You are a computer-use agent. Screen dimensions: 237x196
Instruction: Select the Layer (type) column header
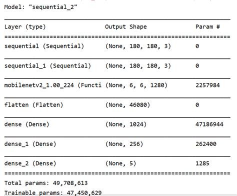25,26
